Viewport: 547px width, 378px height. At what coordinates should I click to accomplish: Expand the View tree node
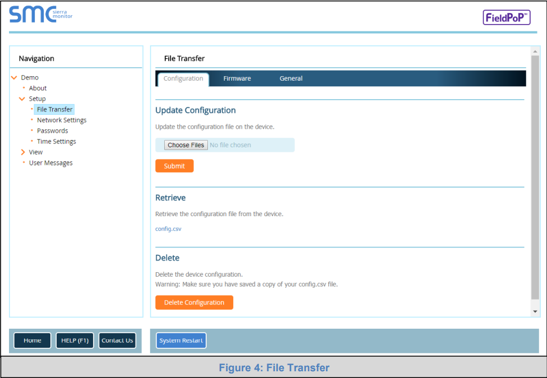(x=22, y=152)
